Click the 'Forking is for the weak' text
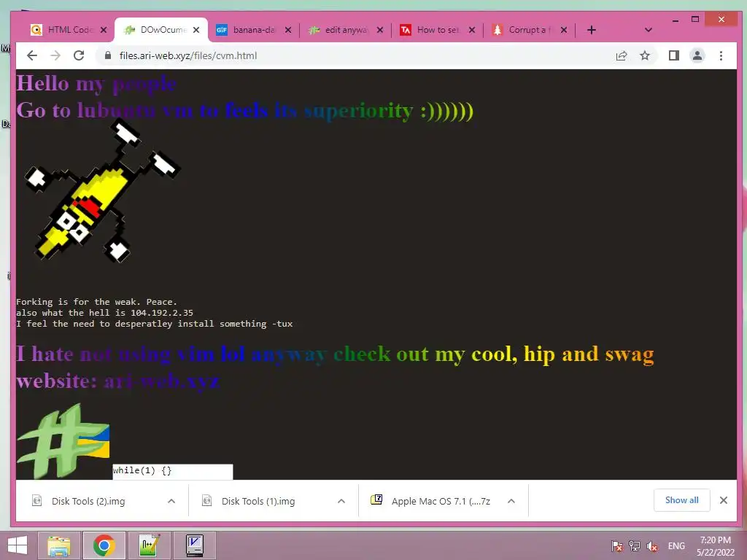Screen dimensions: 747x560 click(x=96, y=302)
